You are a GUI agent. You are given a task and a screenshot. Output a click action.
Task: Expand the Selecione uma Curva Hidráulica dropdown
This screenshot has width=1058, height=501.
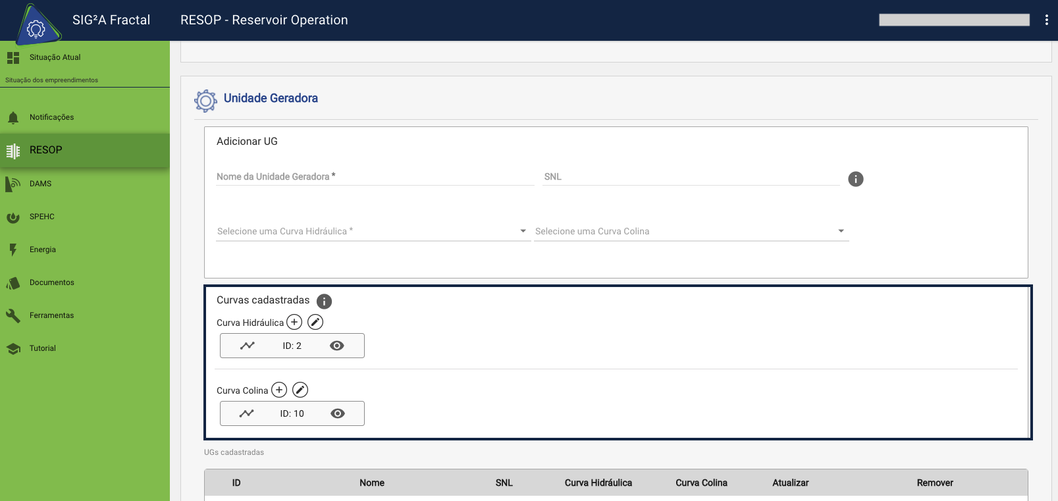pos(373,231)
